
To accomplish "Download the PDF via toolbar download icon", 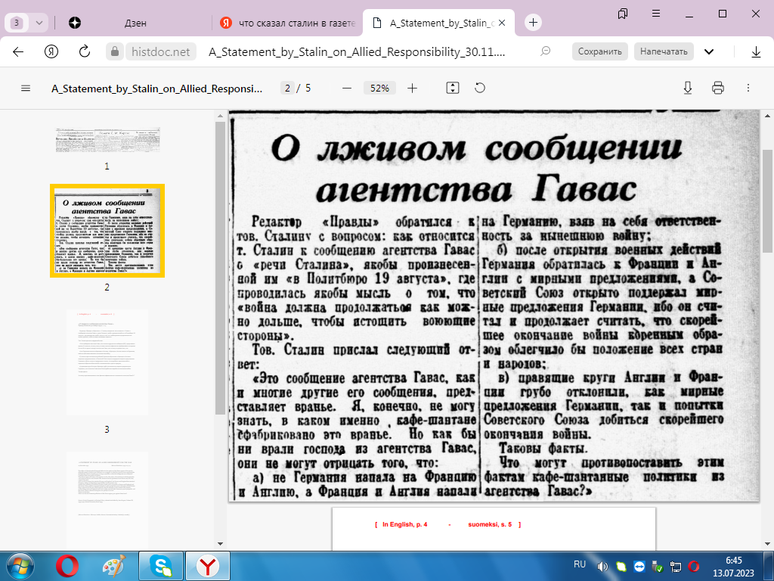I will [x=687, y=88].
